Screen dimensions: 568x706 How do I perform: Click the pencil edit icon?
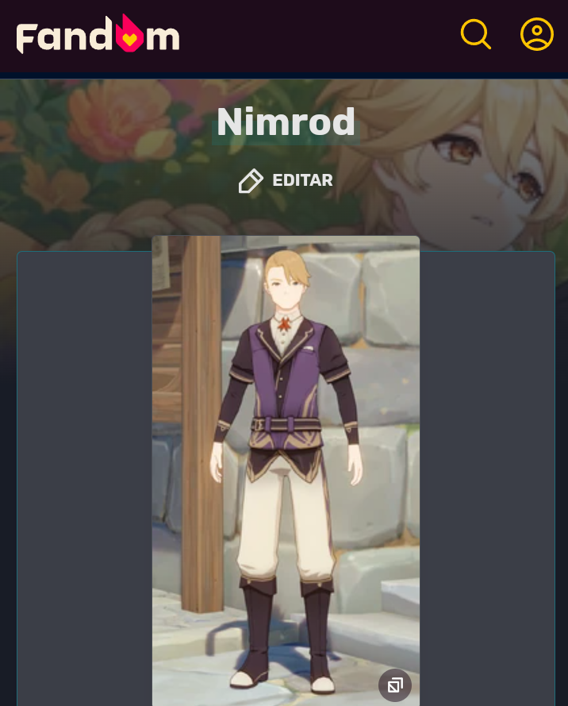(251, 181)
